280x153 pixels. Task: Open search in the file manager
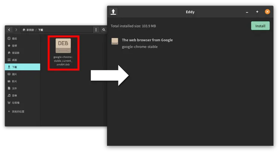(x=104, y=30)
